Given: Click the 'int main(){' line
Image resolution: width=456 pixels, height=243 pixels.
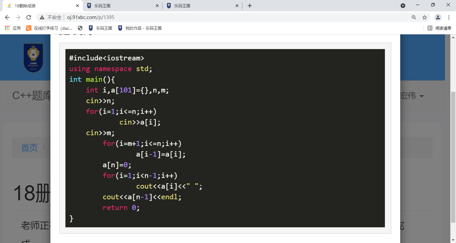Looking at the screenshot, I should click(x=92, y=79).
